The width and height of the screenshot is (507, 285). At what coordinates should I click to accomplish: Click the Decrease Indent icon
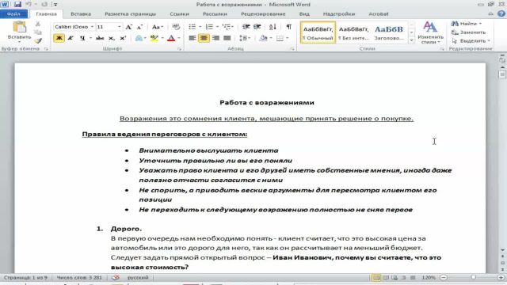(x=246, y=27)
